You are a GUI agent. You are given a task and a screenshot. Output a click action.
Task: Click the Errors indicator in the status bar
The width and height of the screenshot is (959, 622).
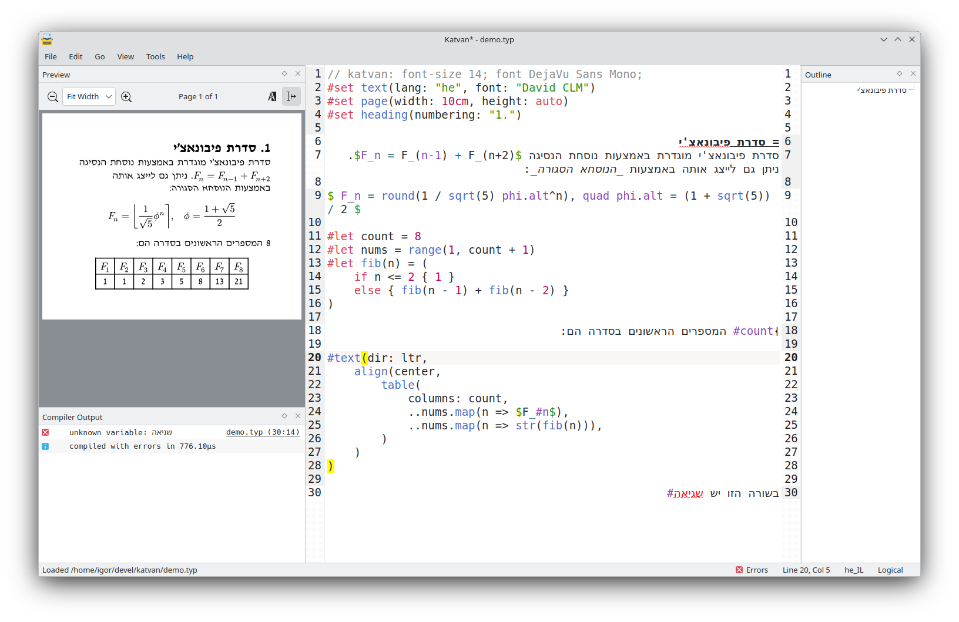pos(752,569)
